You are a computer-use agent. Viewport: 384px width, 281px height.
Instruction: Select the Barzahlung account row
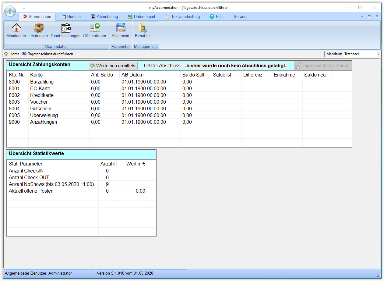coord(42,82)
